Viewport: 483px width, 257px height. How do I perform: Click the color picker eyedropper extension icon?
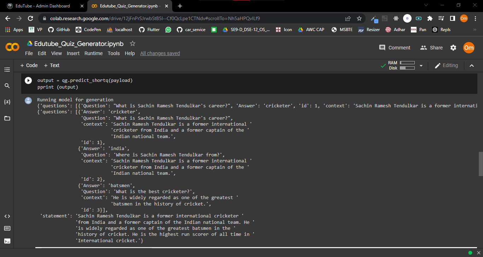click(374, 18)
